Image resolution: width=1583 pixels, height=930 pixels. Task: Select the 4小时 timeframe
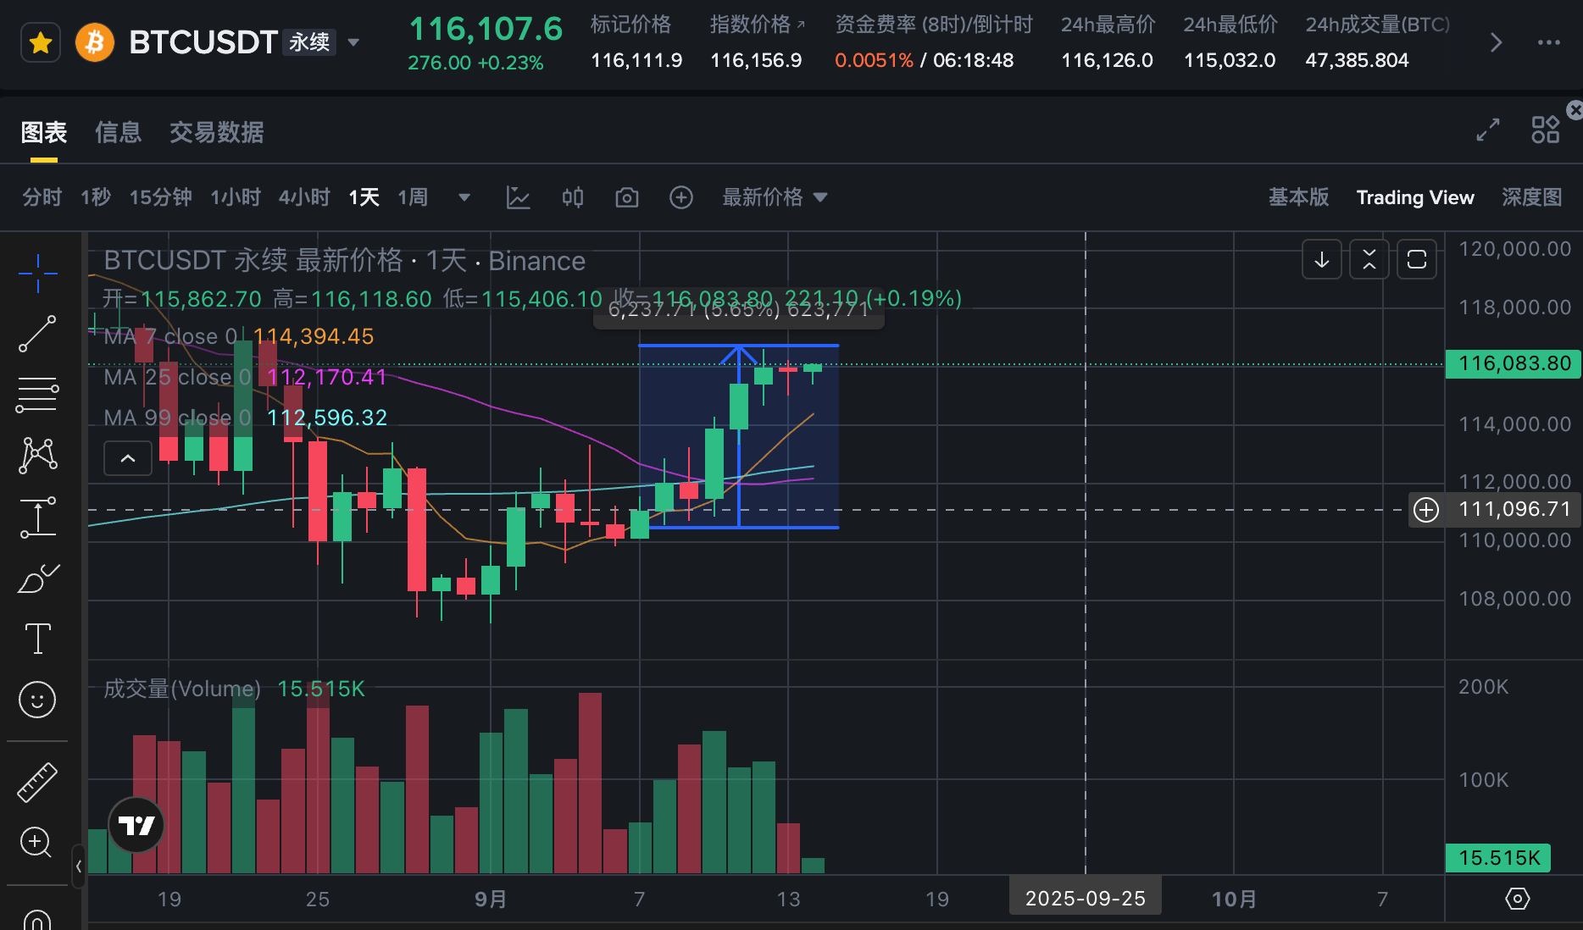point(304,197)
